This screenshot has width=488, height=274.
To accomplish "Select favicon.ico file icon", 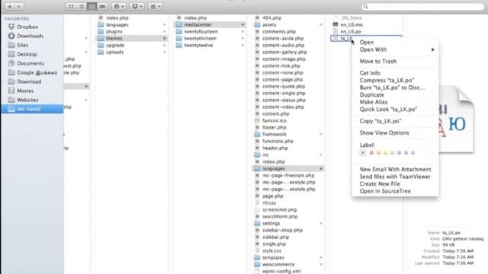I will (257, 120).
